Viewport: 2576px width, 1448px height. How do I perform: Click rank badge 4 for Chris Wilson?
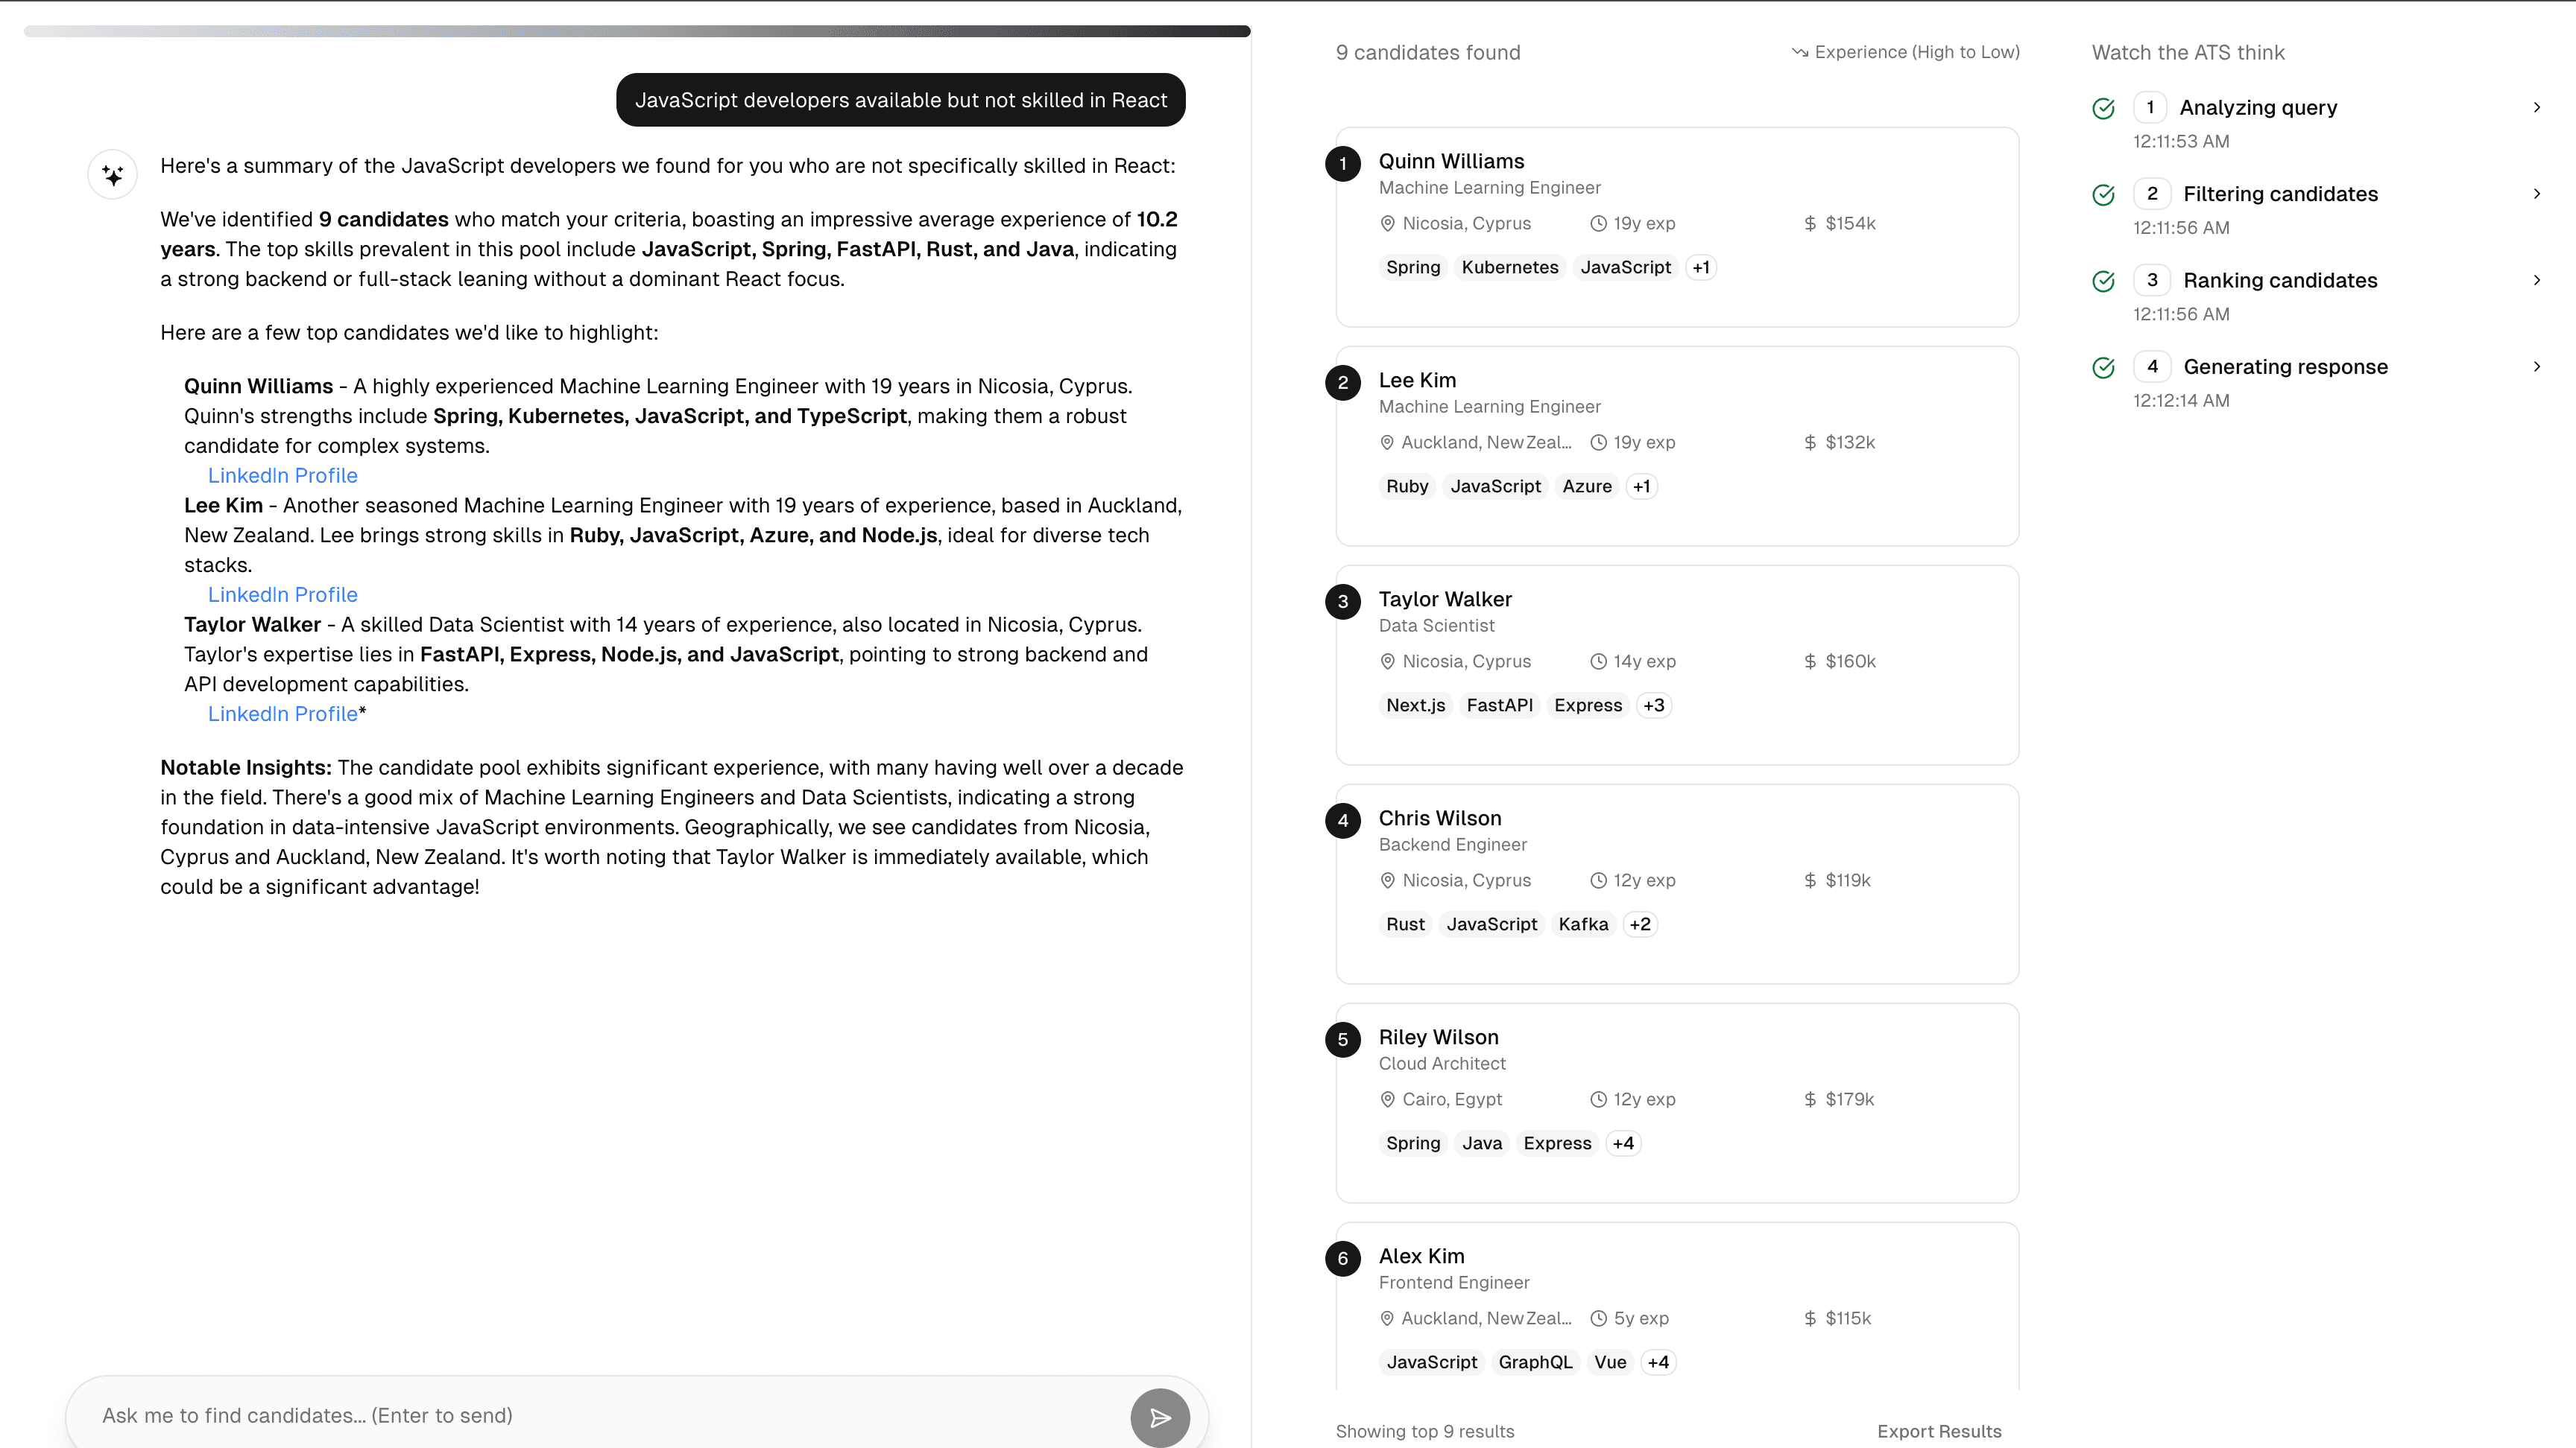coord(1343,820)
